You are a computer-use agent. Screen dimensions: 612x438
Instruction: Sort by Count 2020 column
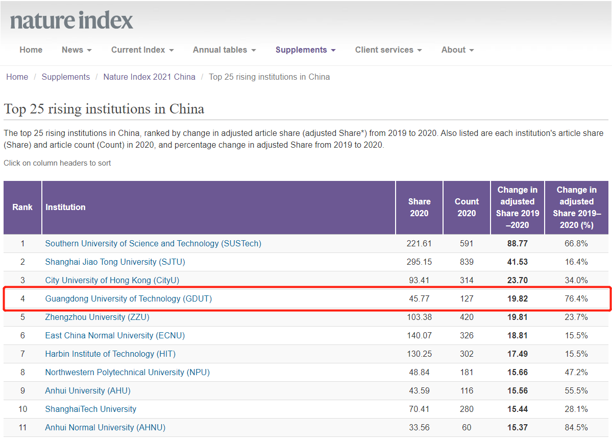pyautogui.click(x=467, y=208)
